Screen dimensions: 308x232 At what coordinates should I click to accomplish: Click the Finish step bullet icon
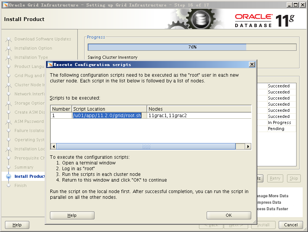pyautogui.click(x=8, y=185)
